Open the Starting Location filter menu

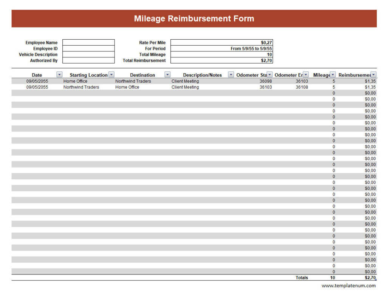point(111,74)
